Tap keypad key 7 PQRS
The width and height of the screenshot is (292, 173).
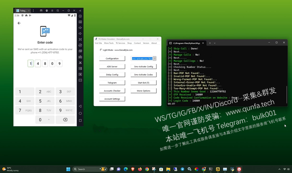pyautogui.click(x=25, y=110)
